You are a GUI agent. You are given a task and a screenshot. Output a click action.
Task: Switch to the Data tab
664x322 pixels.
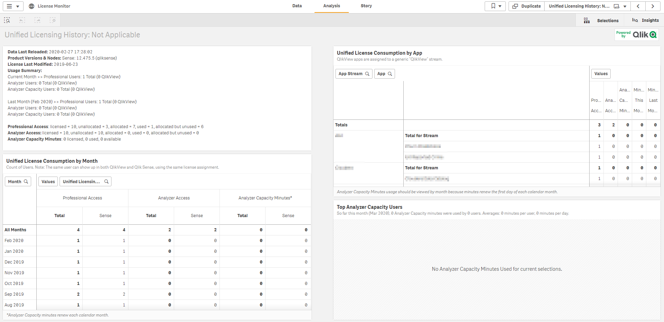tap(297, 6)
